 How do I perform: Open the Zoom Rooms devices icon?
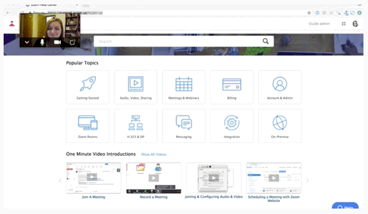pyautogui.click(x=88, y=123)
